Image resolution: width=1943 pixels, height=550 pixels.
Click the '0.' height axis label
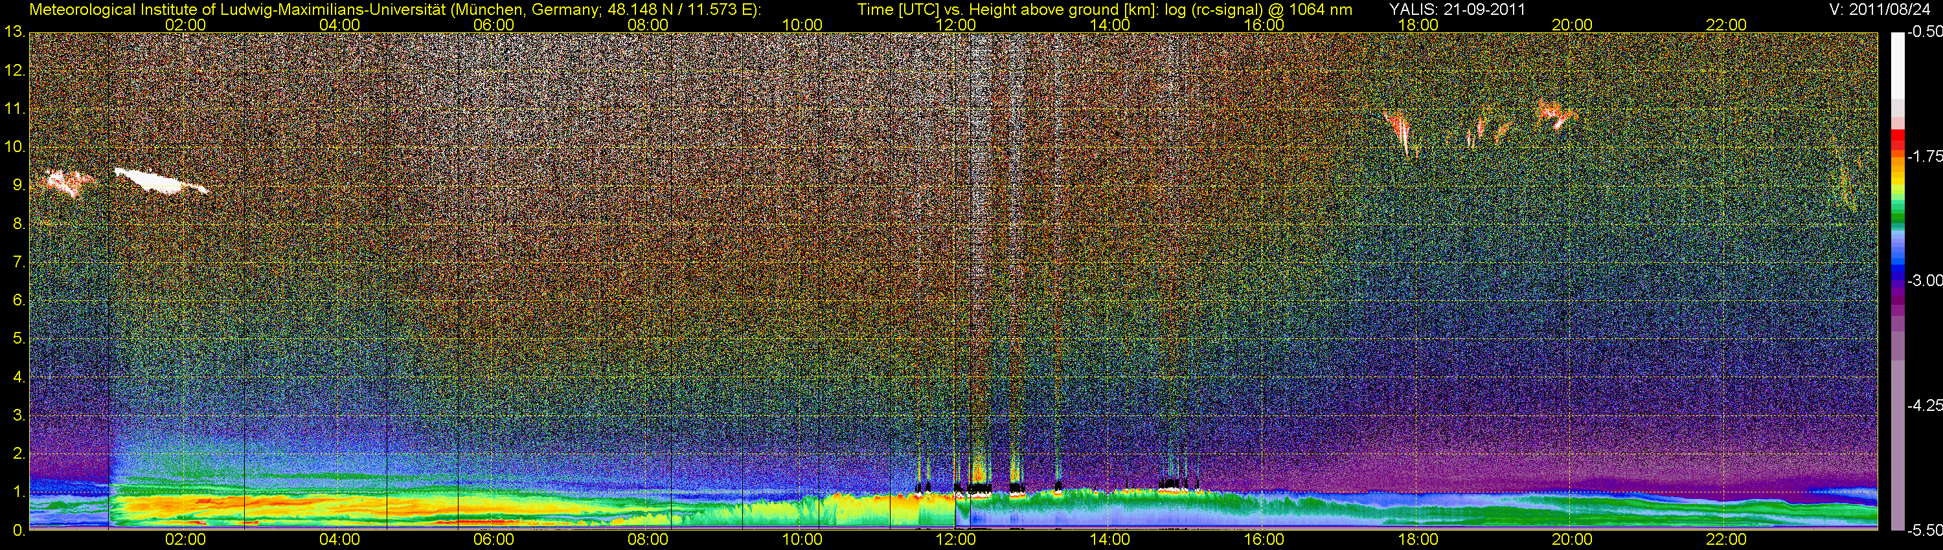[19, 530]
